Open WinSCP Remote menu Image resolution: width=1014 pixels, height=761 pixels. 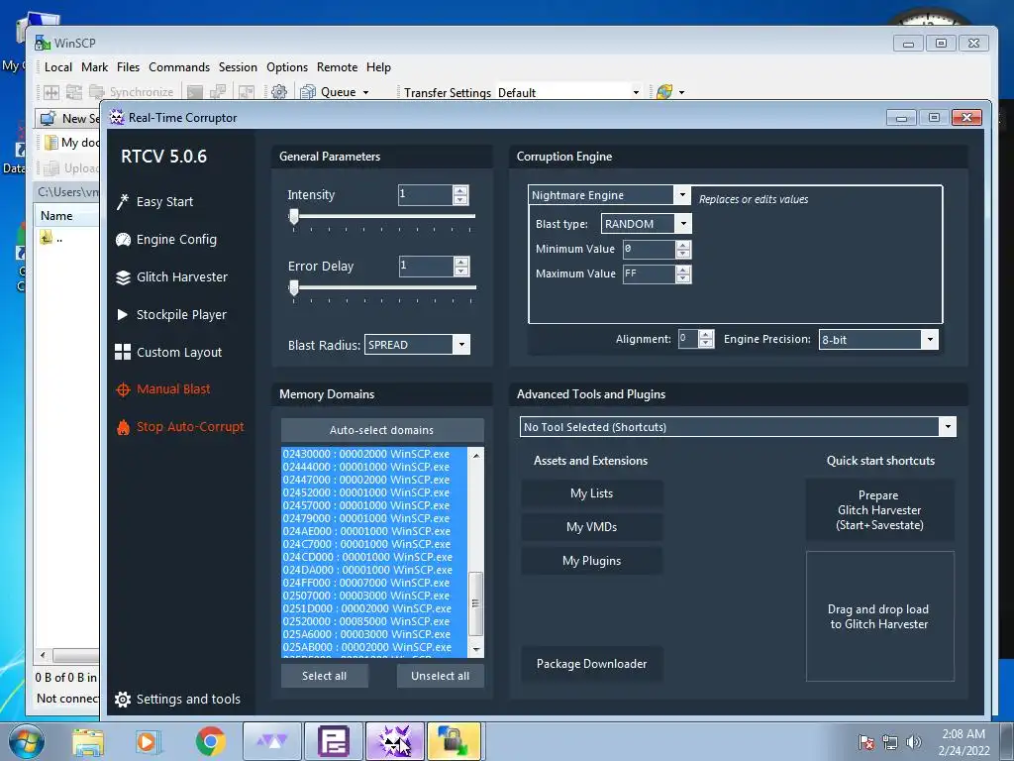point(337,67)
